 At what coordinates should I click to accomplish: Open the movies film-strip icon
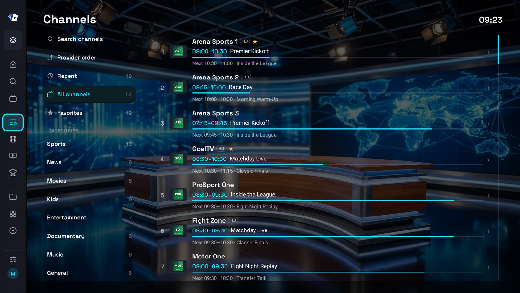(13, 139)
